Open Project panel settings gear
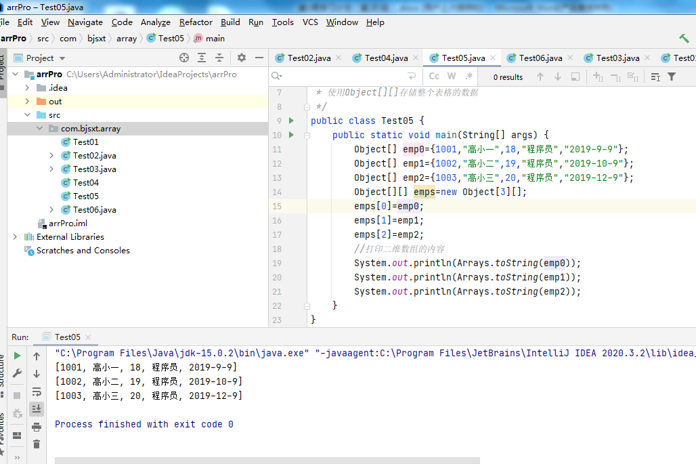Screen dimensions: 696x464 242,58
